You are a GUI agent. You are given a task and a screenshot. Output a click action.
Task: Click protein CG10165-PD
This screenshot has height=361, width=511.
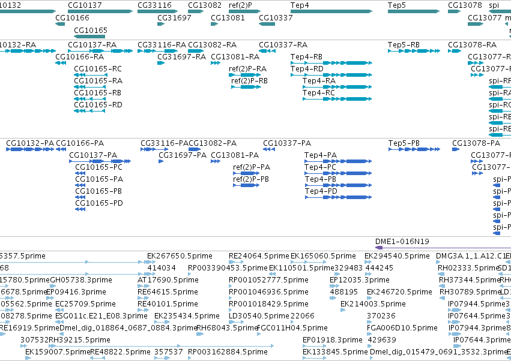point(99,203)
